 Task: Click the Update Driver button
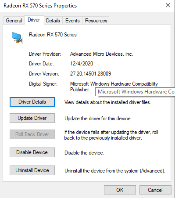coord(32,118)
